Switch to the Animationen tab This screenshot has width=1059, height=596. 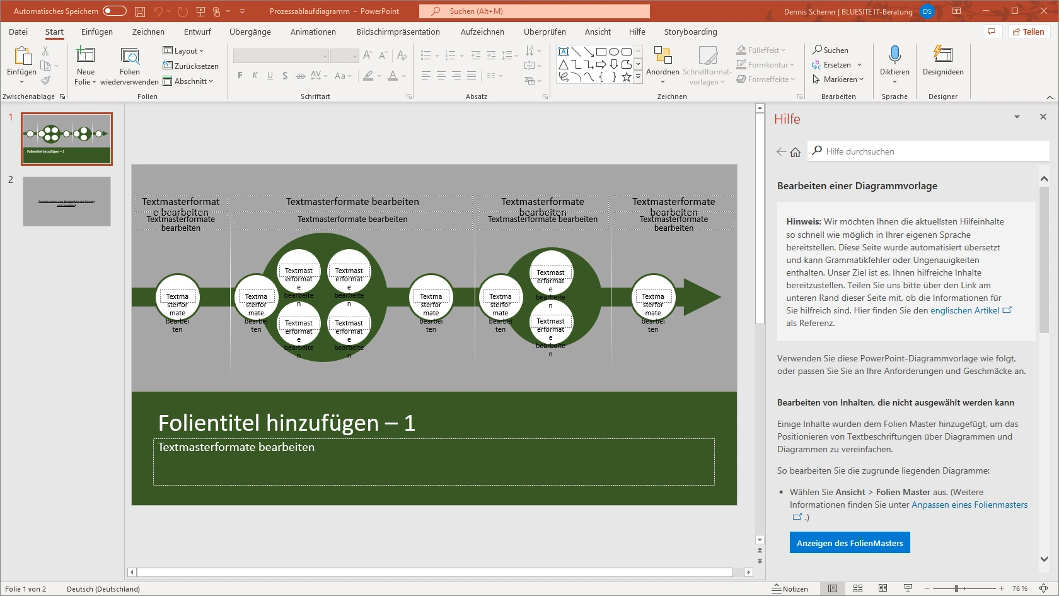[313, 32]
